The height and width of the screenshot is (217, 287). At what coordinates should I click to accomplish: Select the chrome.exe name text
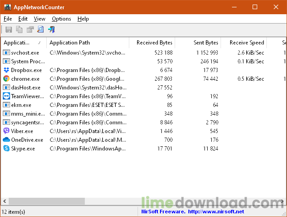click(25, 79)
